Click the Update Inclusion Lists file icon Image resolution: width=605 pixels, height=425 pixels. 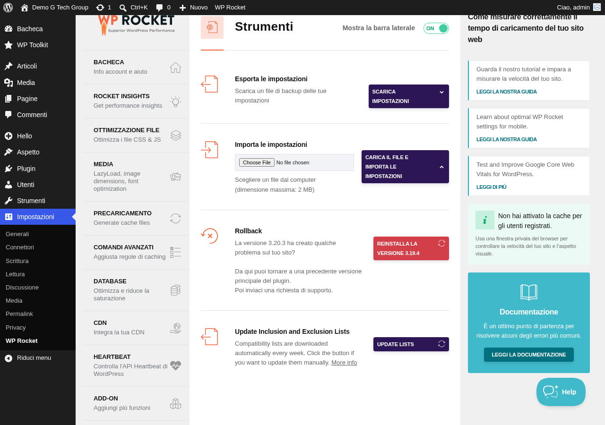[x=209, y=337]
